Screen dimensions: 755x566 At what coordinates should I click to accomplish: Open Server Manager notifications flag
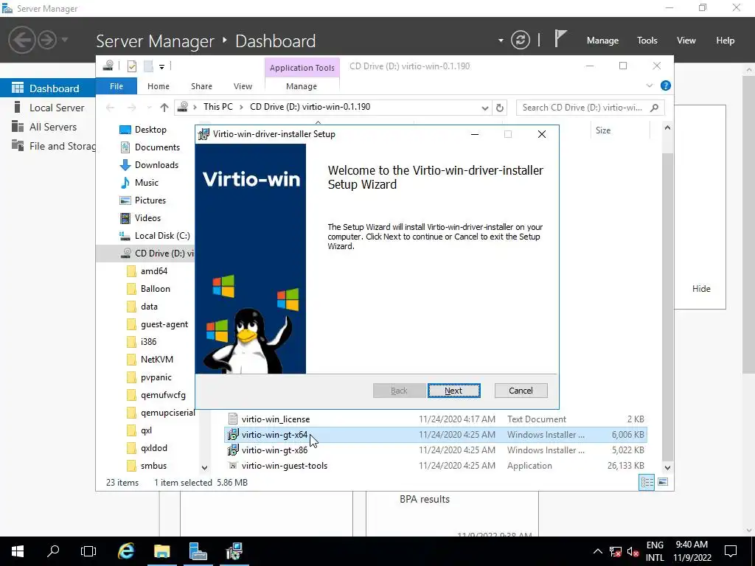(x=560, y=38)
